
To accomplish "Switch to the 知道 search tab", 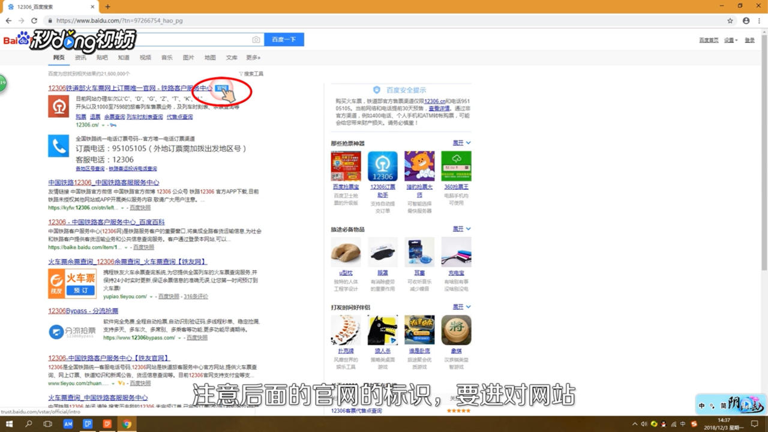I will (x=124, y=58).
